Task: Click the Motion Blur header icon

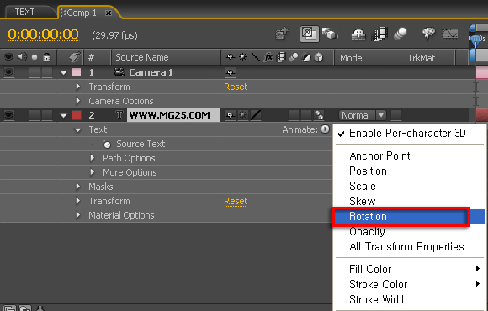Action: pyautogui.click(x=294, y=57)
